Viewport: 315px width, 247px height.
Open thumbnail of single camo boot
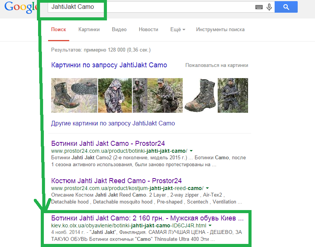(x=200, y=95)
